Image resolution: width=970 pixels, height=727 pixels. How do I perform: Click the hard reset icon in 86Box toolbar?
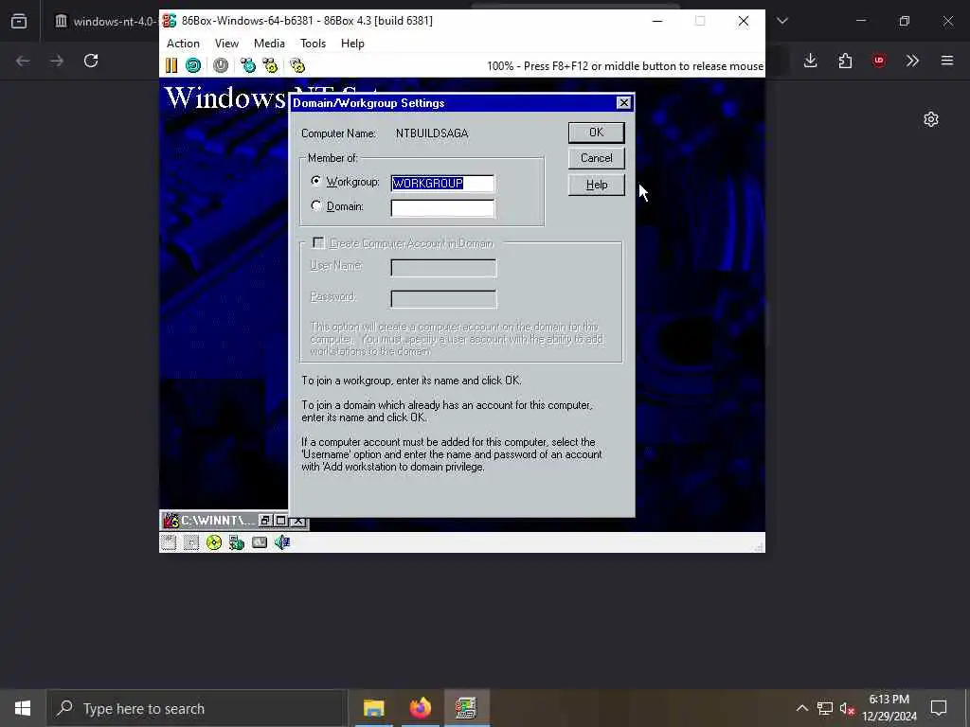coord(193,65)
